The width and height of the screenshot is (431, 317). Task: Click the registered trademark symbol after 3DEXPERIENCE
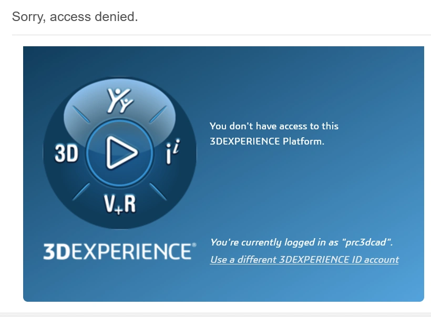click(194, 244)
